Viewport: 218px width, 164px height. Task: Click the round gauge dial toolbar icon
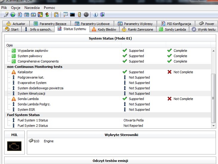[86, 15]
